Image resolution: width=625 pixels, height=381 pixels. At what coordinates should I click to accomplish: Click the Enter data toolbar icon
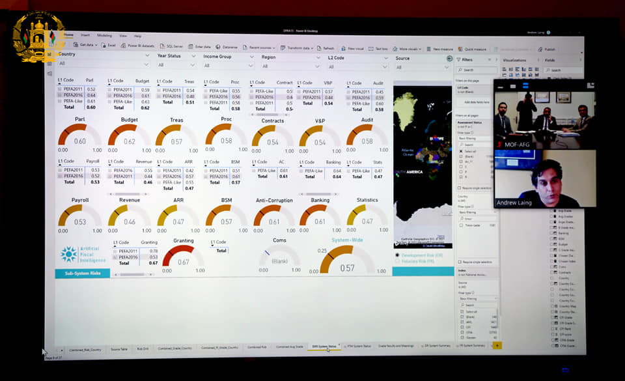(x=199, y=46)
